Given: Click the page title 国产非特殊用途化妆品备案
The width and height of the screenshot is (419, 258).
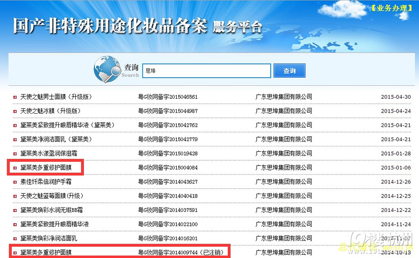Looking at the screenshot, I should pos(110,26).
